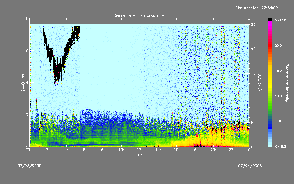Click the "AGL (km)" axis label
Viewport: 294px width, 184px height.
[23, 82]
